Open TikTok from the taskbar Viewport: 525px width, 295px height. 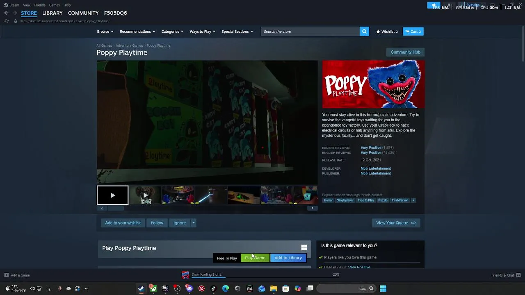click(x=213, y=288)
